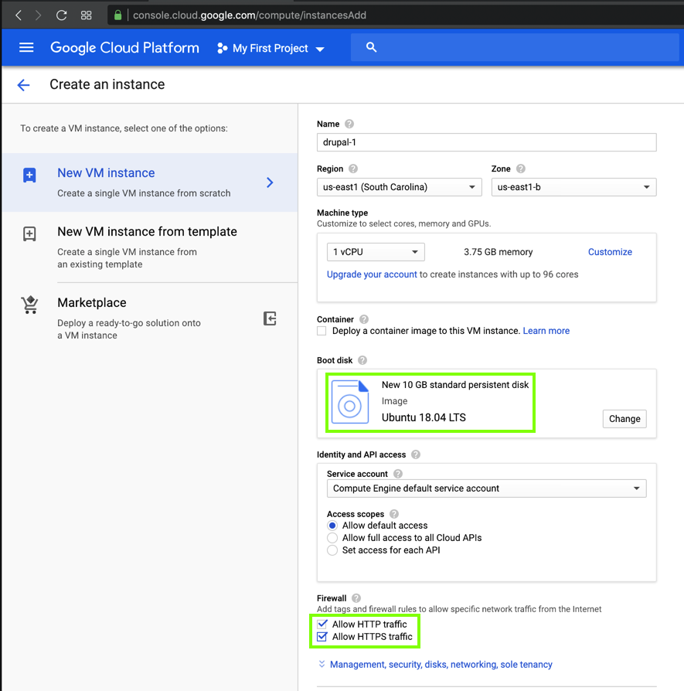Uncheck Allow HTTPS traffic
This screenshot has height=691, width=684.
(322, 637)
